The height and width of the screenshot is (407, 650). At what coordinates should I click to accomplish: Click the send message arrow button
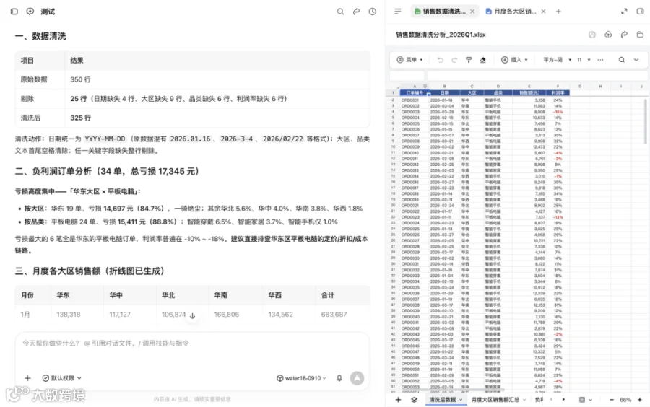click(x=357, y=378)
